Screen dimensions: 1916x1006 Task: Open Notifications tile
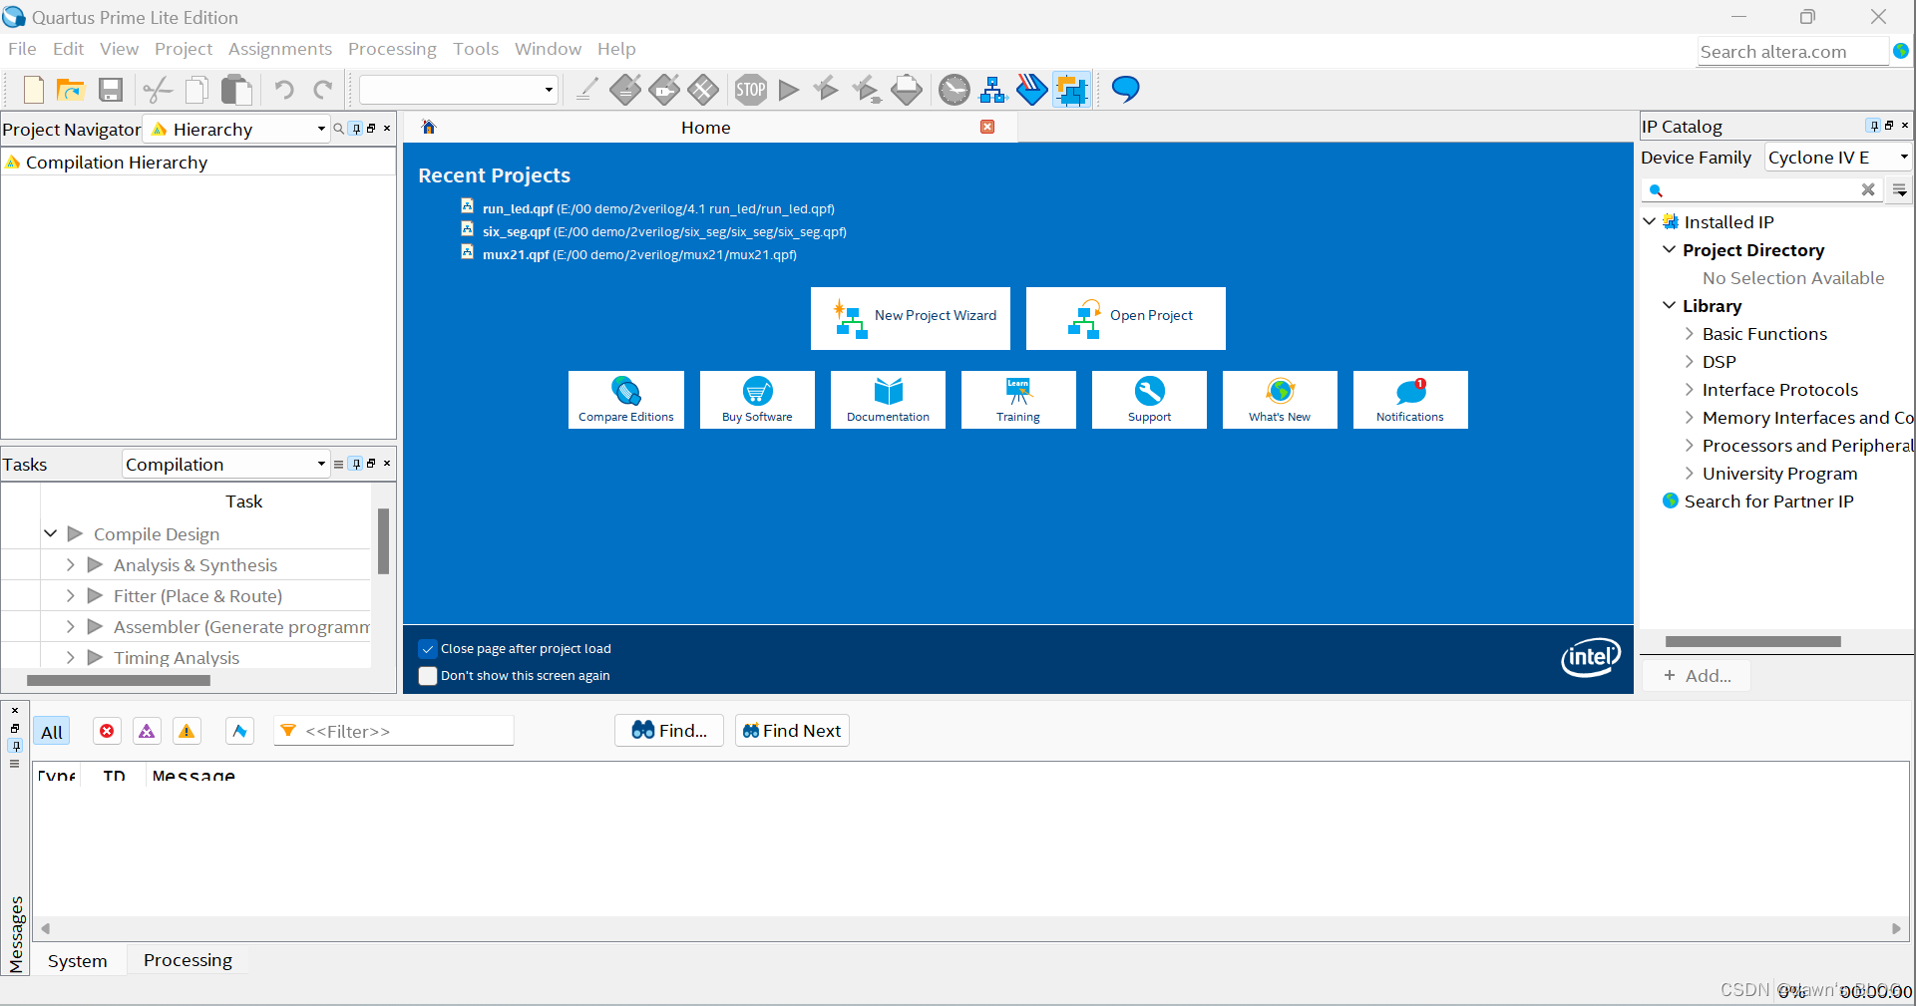[x=1410, y=400]
